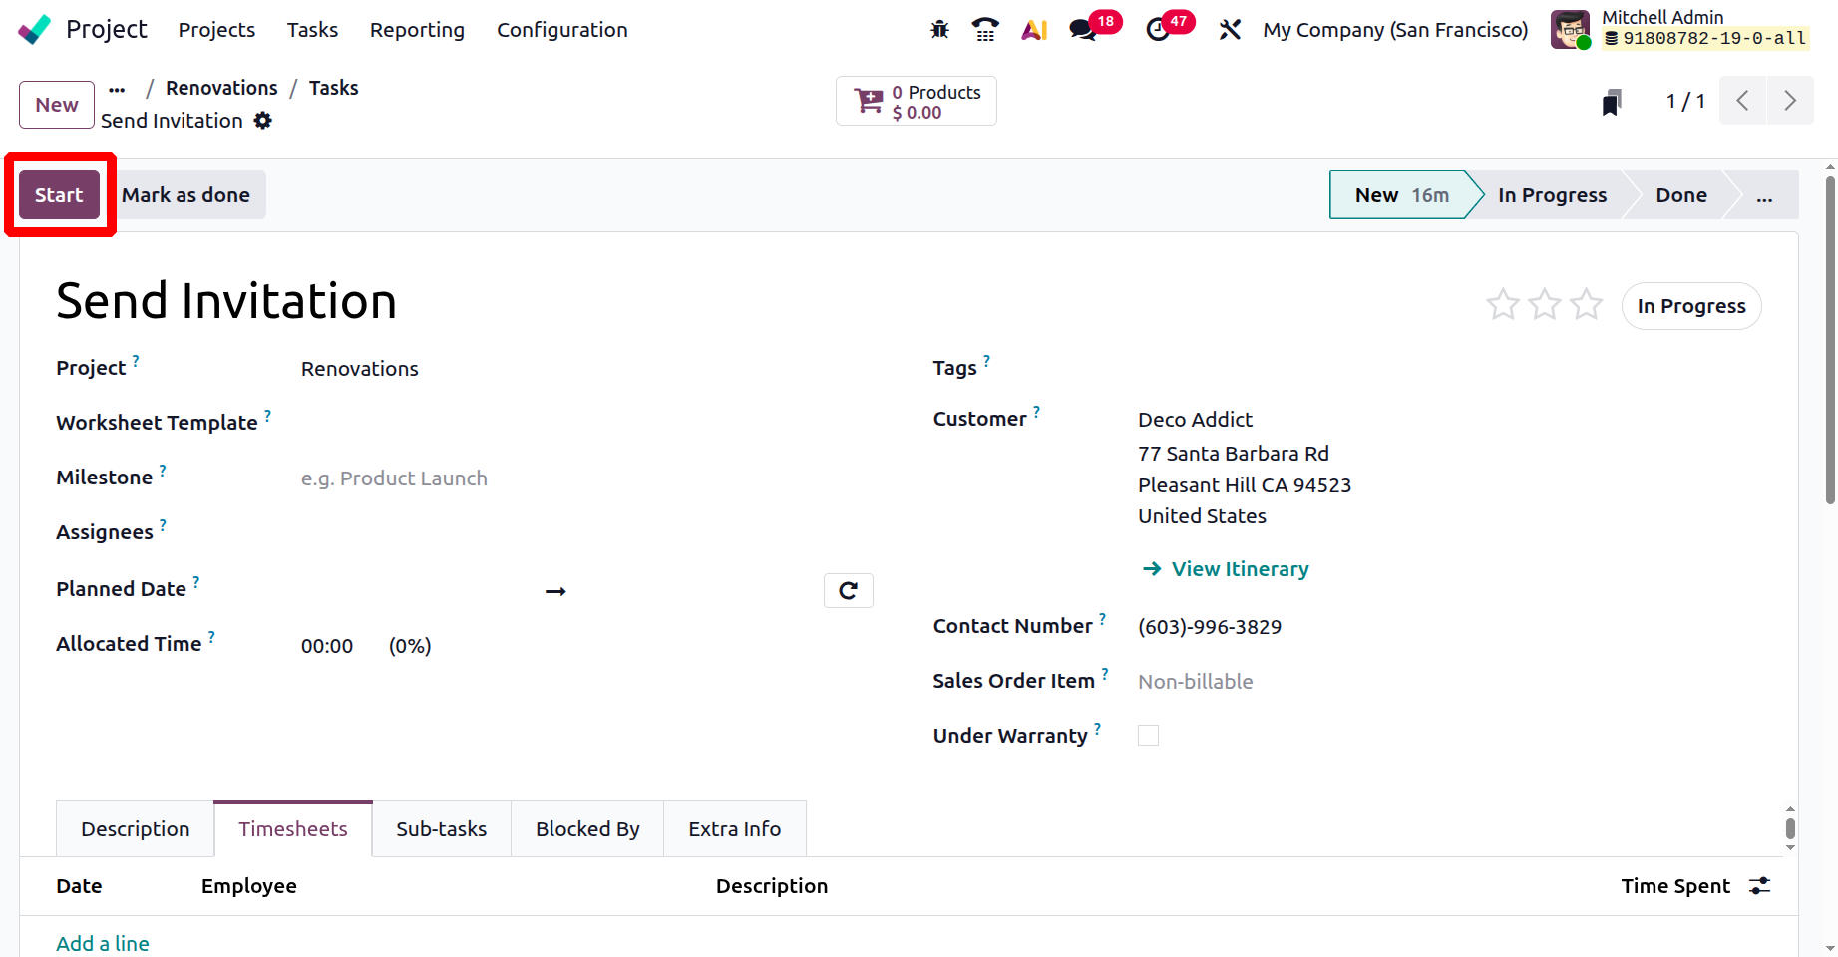Expand the more stages ellipsis in status bar
The width and height of the screenshot is (1838, 957).
tap(1764, 196)
